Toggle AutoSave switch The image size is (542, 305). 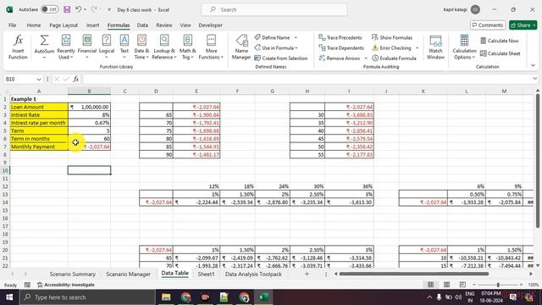point(49,9)
